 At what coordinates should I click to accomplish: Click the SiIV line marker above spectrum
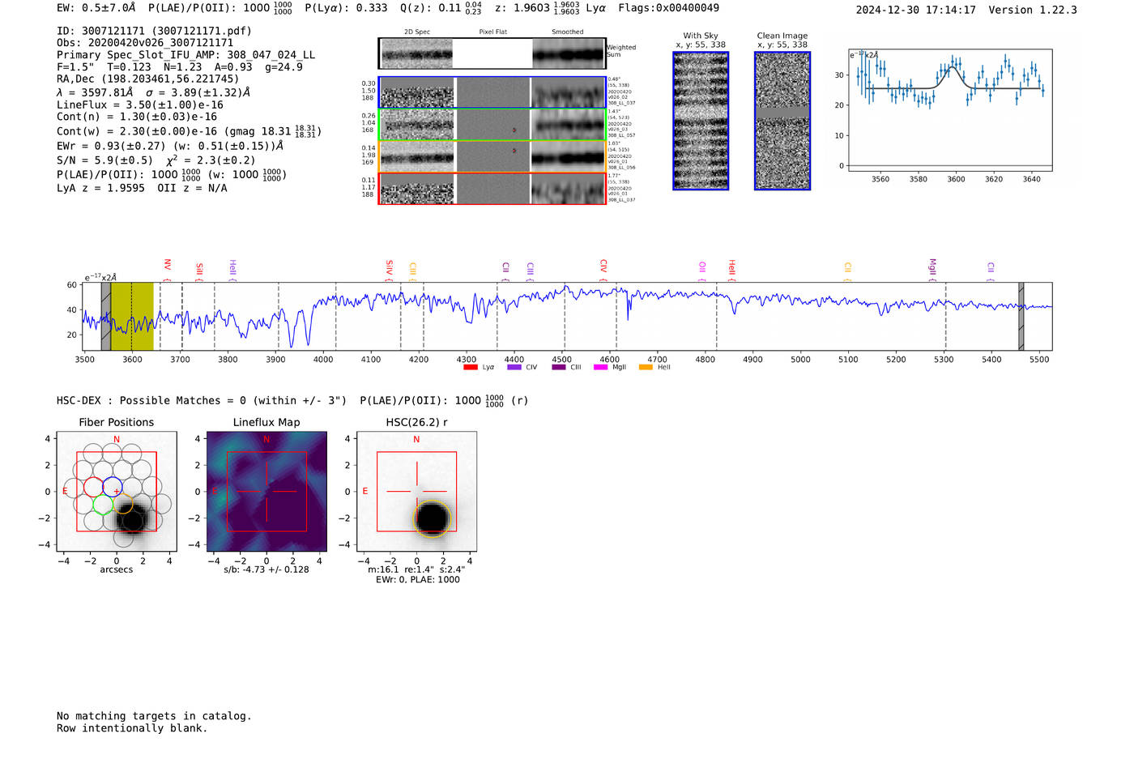click(389, 270)
